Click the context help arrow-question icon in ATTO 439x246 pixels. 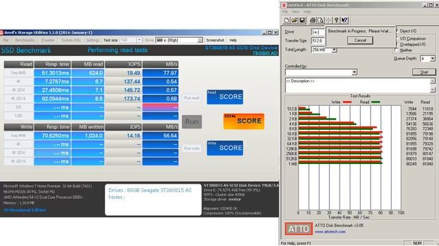click(x=344, y=20)
